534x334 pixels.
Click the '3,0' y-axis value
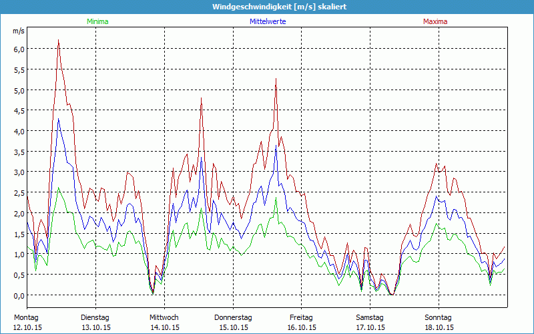(19, 172)
